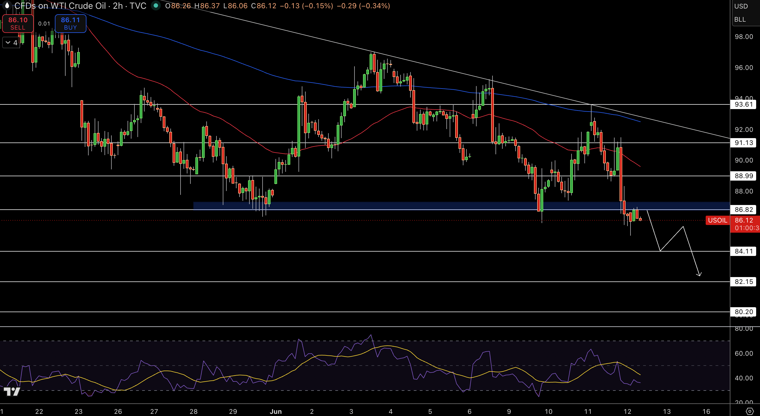The height and width of the screenshot is (416, 760).
Task: Click the blue 86.11 BUY button
Action: [71, 24]
